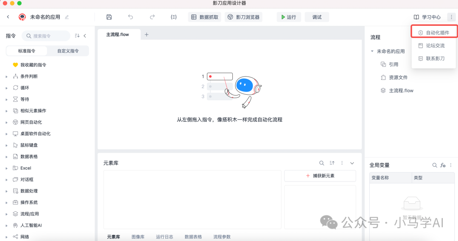The width and height of the screenshot is (458, 241).
Task: Click the 变量名称 column header
Action: [391, 178]
